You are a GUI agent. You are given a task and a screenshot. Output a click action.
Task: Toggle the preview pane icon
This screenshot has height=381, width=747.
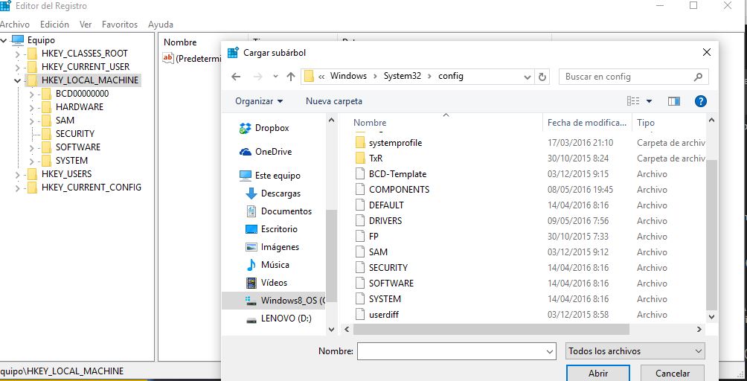pos(674,101)
